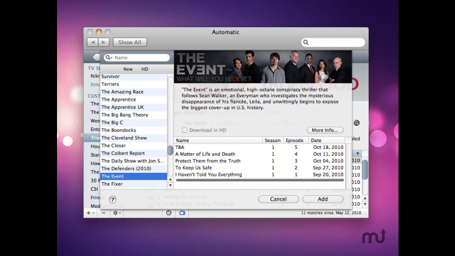Click show list scroll down arrow
This screenshot has width=455, height=256.
[x=170, y=185]
